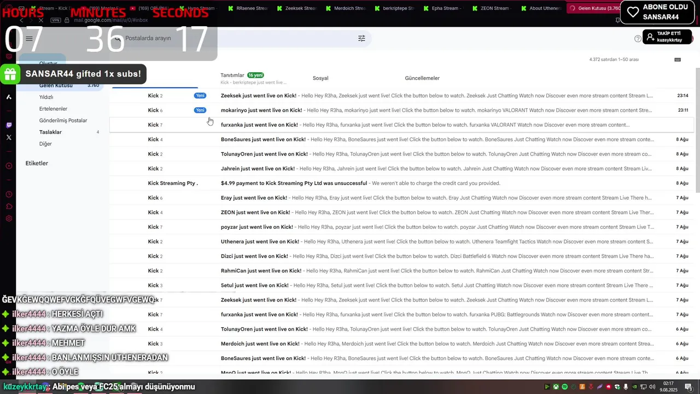Switch to the About Uthenera browser tab
The height and width of the screenshot is (394, 700).
(x=541, y=8)
